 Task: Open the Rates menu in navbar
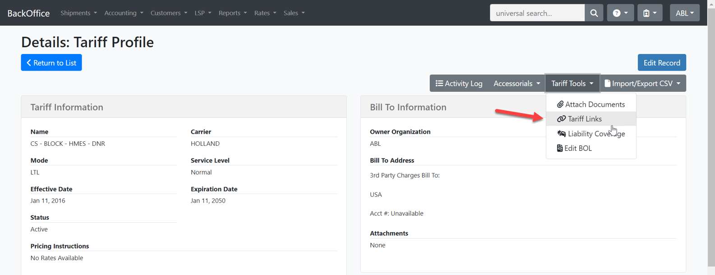tap(265, 13)
